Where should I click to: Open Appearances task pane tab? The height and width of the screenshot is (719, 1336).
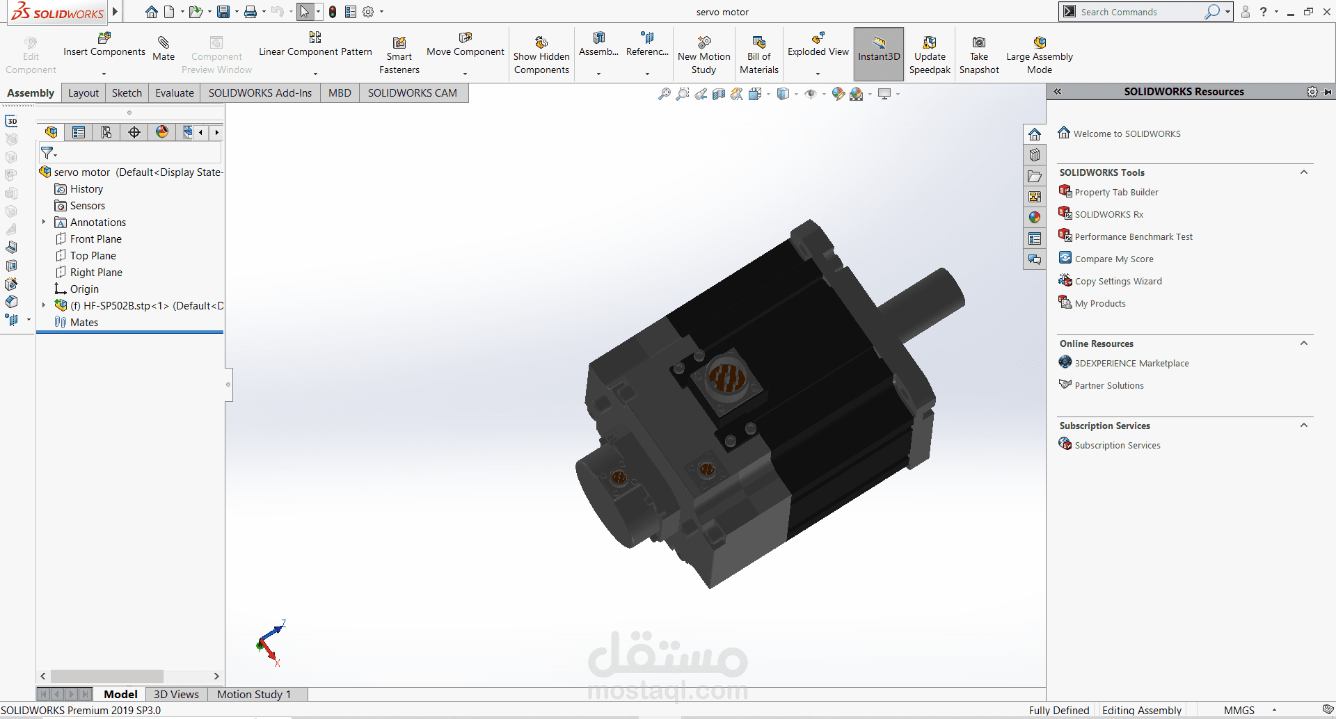1035,218
